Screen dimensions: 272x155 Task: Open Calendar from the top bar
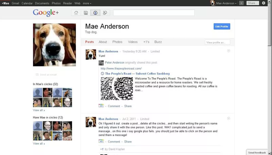tap(27, 3)
